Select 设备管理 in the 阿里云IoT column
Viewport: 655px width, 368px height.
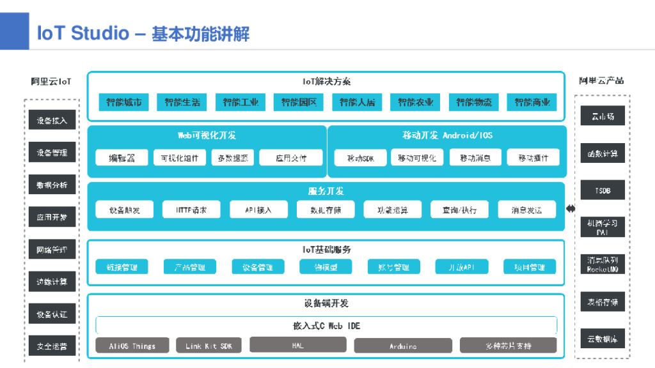tap(52, 152)
